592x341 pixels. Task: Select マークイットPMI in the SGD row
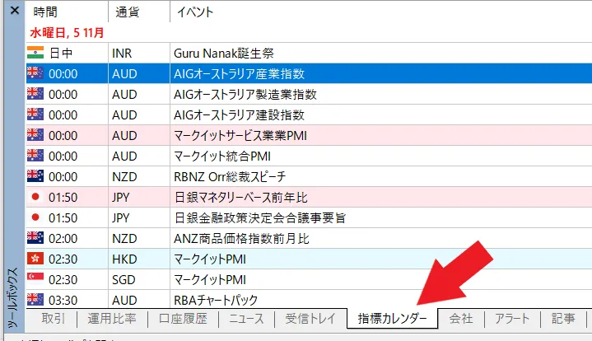(x=209, y=280)
